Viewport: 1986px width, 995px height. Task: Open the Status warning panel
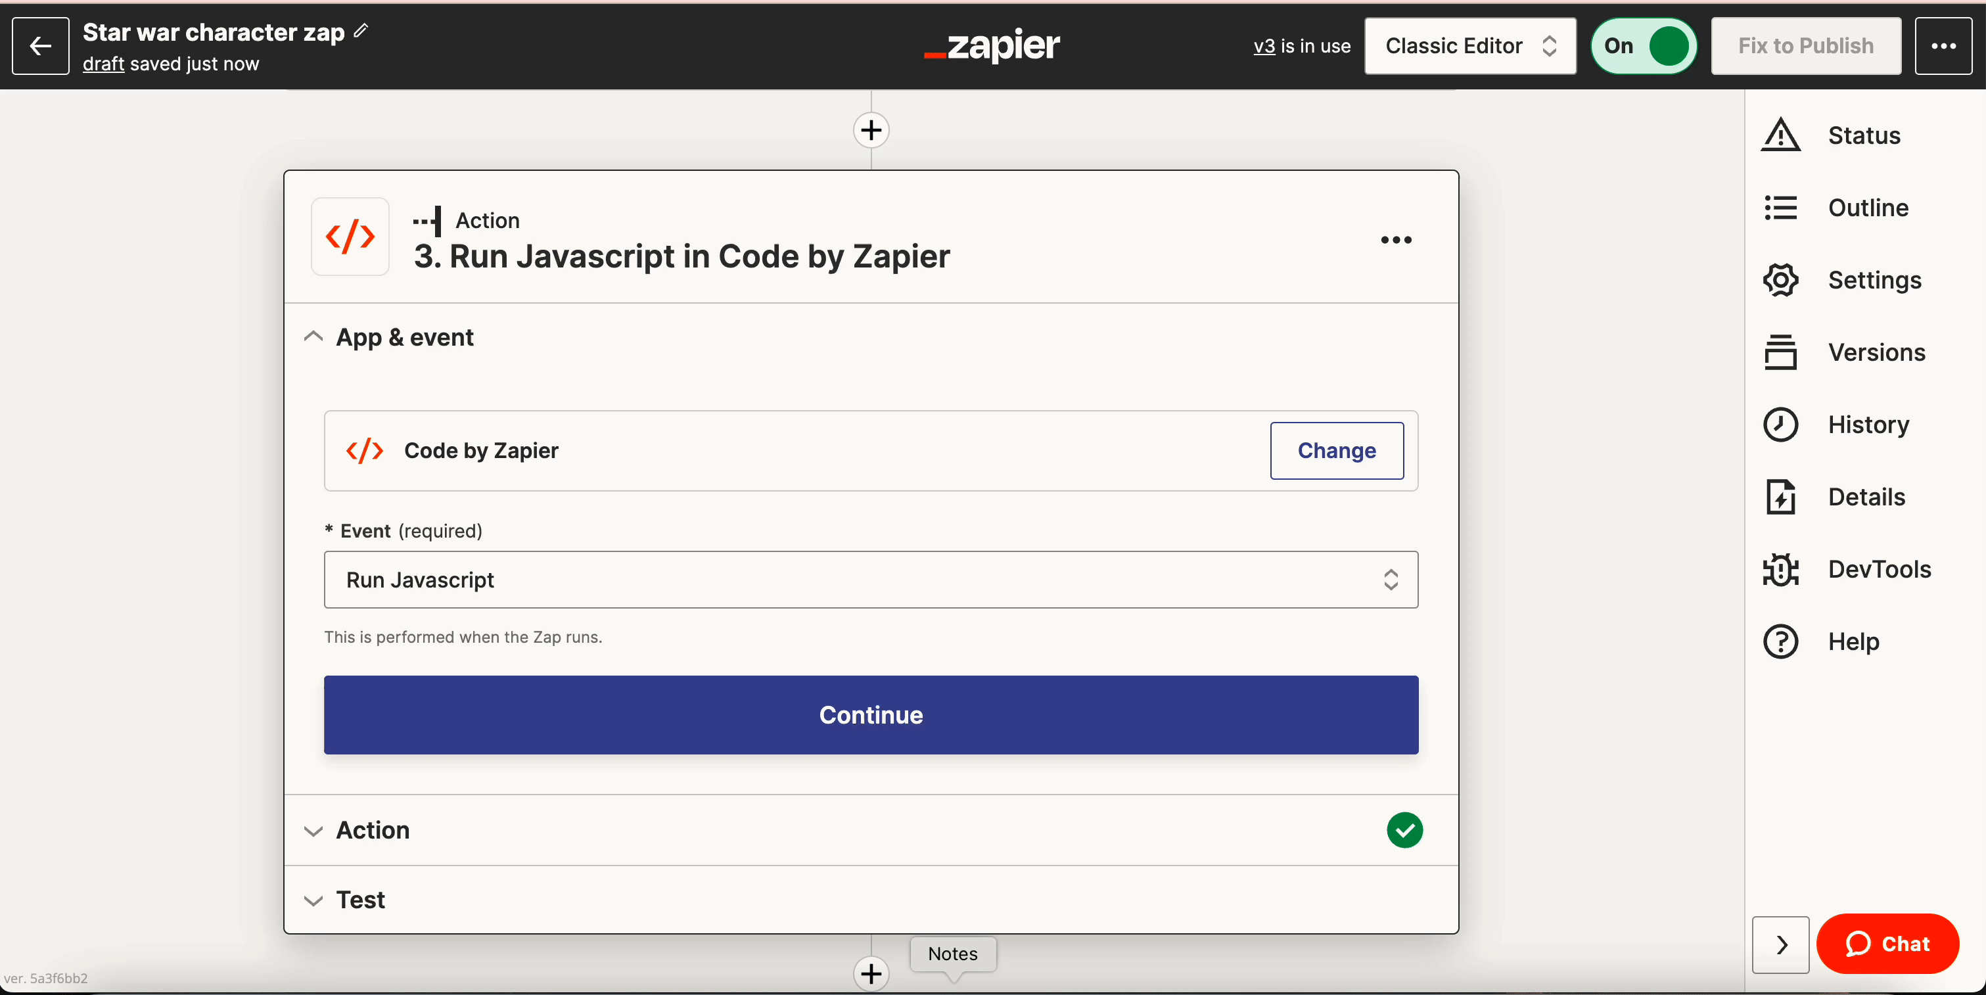click(x=1780, y=135)
